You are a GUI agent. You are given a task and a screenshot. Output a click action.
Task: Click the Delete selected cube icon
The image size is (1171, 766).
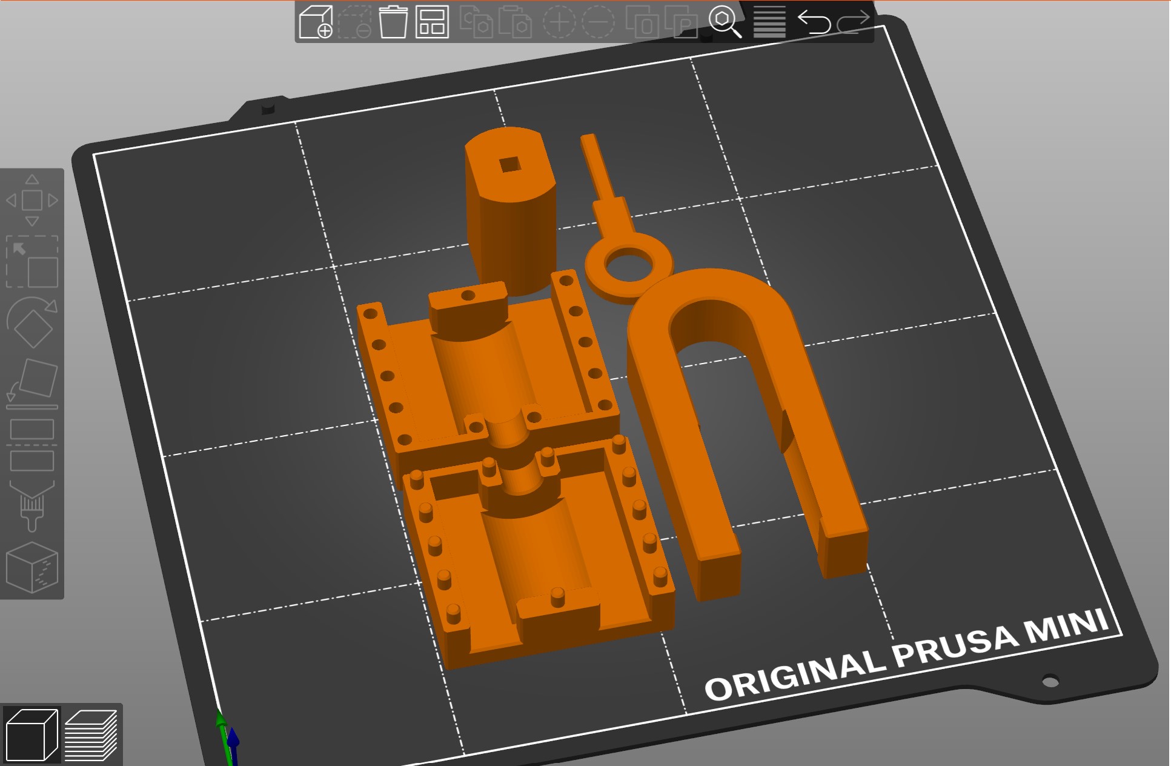(x=354, y=22)
